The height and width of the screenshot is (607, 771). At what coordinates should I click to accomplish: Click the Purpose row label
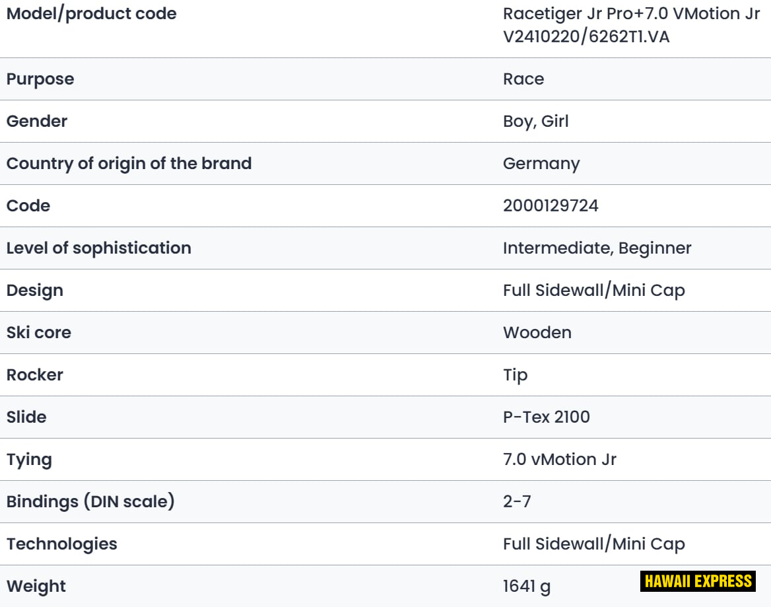tap(40, 79)
